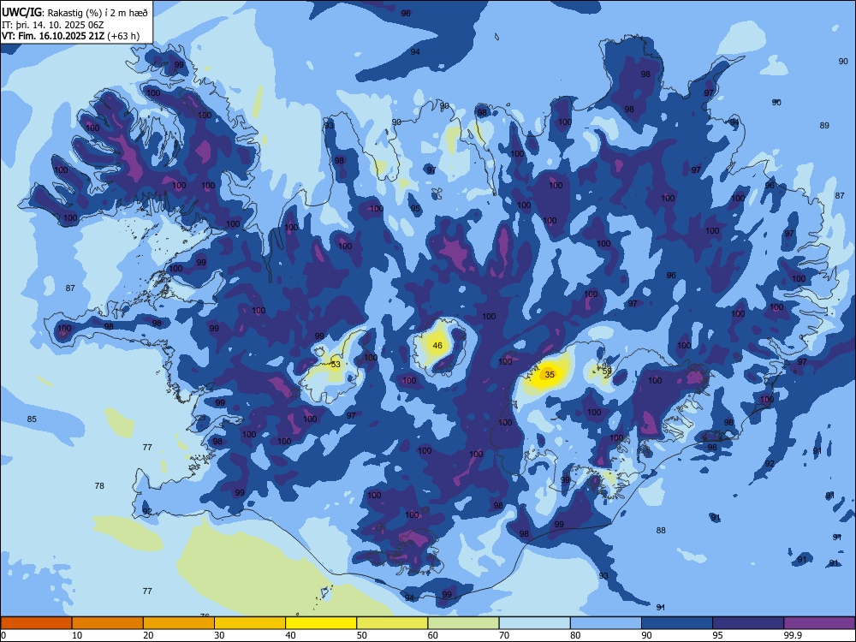Click the purple legend swatch above 99.9
The image size is (856, 642).
(x=819, y=623)
